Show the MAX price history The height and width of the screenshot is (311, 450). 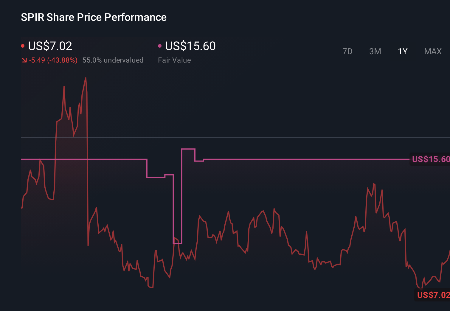[433, 52]
